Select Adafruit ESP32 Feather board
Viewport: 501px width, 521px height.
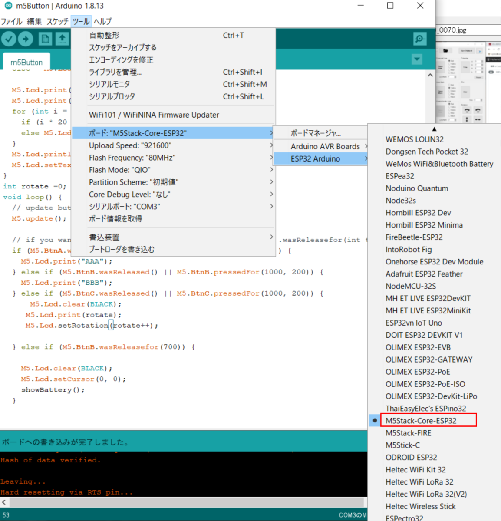click(x=434, y=274)
